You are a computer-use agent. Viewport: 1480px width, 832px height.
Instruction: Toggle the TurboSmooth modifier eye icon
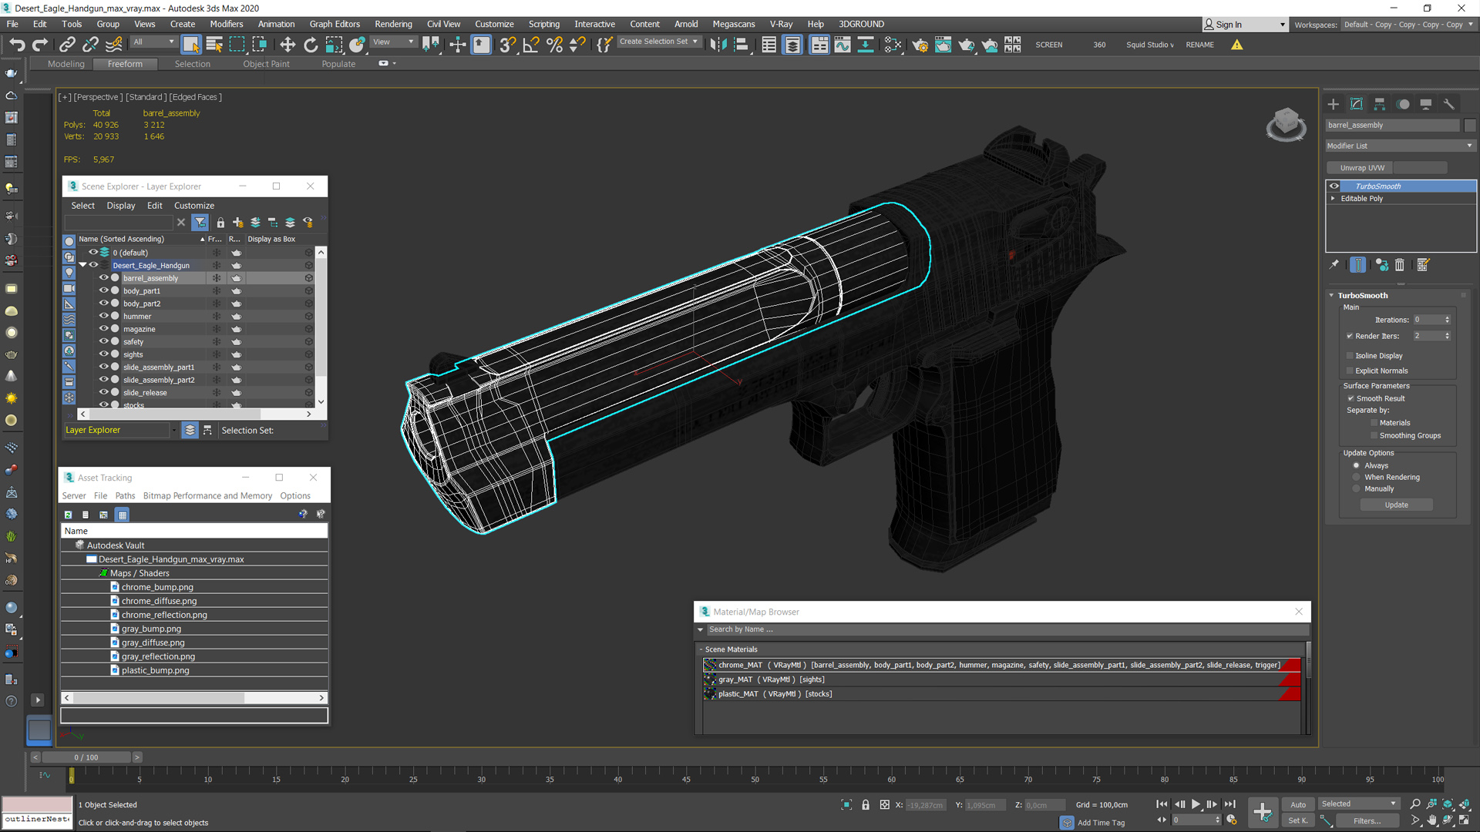click(x=1334, y=186)
